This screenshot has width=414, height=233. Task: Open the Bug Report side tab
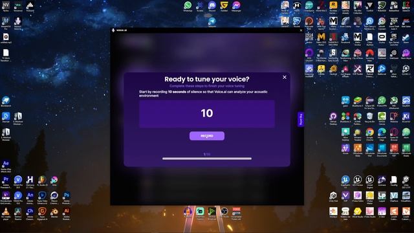300,119
